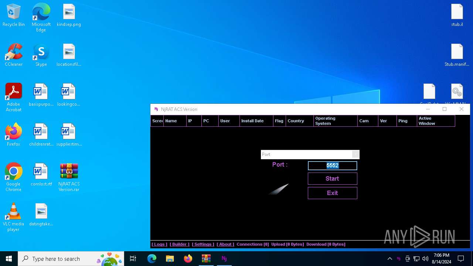This screenshot has width=473, height=266.
Task: Sort by the Flag column header
Action: pyautogui.click(x=280, y=121)
